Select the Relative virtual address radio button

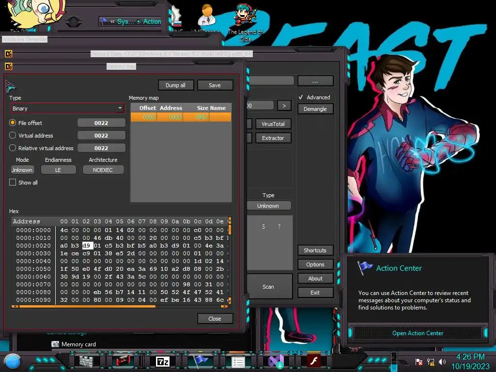click(x=13, y=148)
